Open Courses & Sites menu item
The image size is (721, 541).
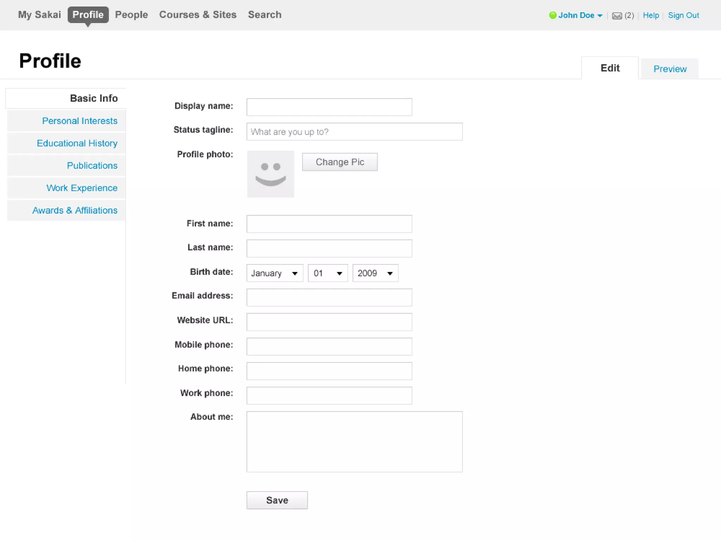[198, 15]
